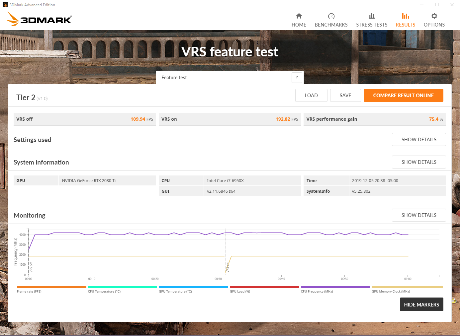Click the LOAD button
This screenshot has width=460, height=336.
(x=311, y=96)
